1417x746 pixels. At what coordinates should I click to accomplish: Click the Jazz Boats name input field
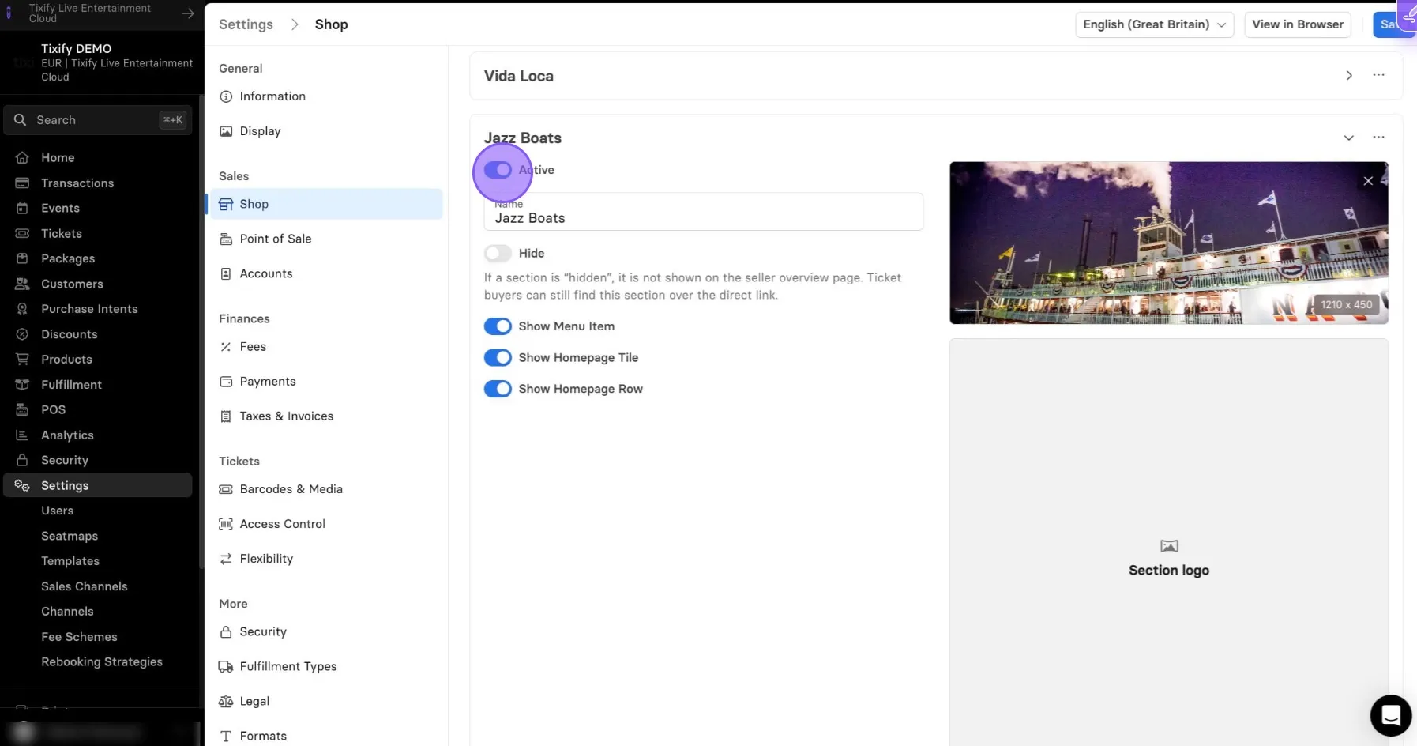703,212
